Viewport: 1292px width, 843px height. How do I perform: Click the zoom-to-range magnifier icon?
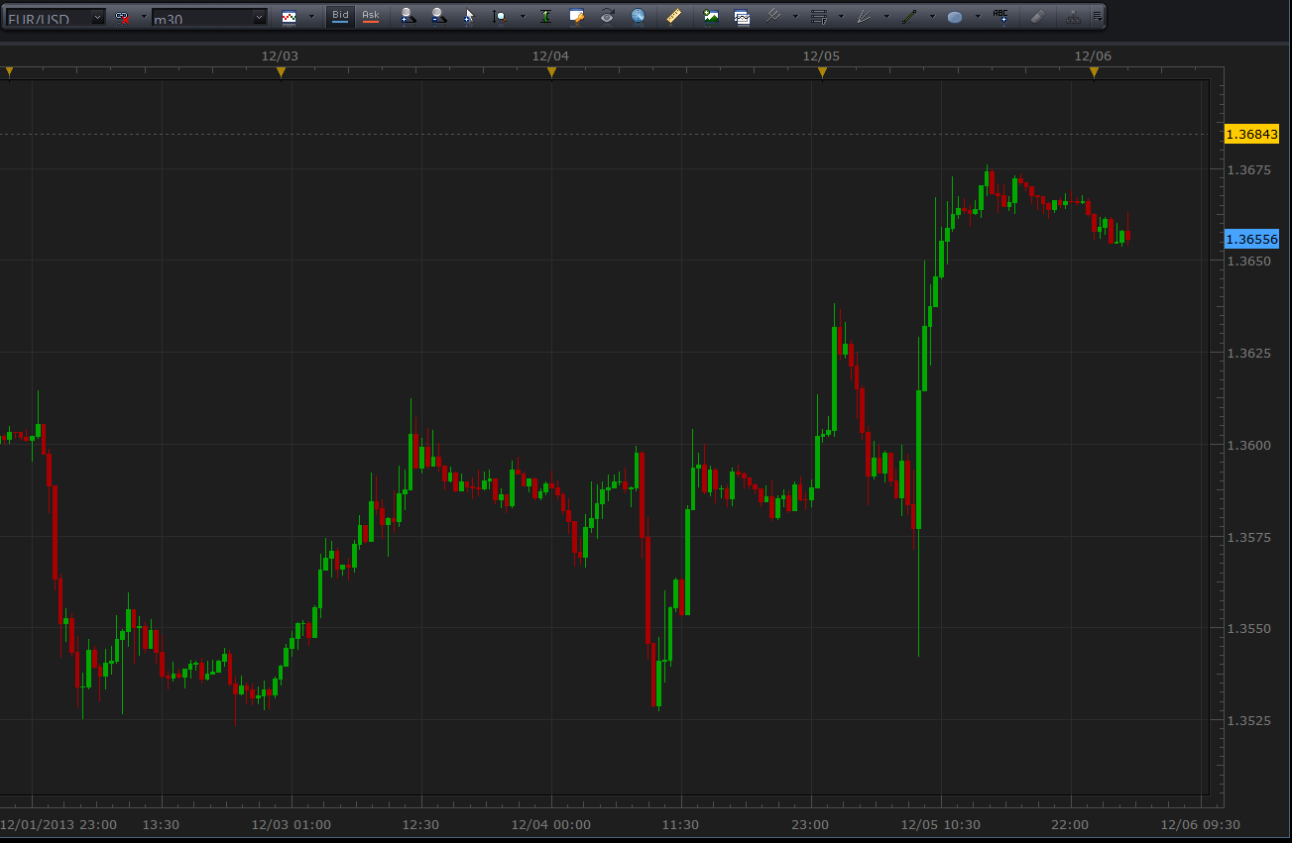coord(500,16)
